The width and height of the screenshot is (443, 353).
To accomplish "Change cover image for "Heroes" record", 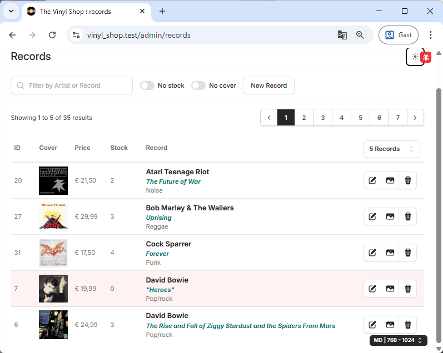I will click(390, 289).
